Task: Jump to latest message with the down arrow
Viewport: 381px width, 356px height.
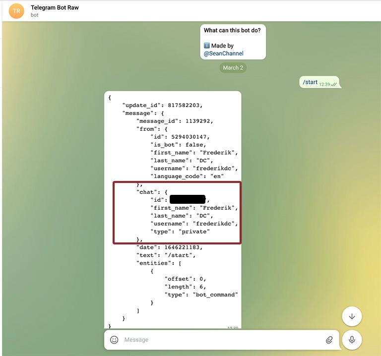Action: pyautogui.click(x=352, y=316)
